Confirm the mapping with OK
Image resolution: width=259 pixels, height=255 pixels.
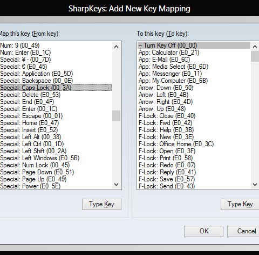(203, 231)
